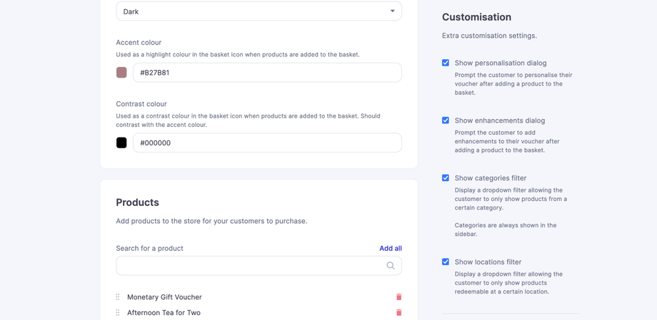
Task: Click the Search for a product box
Action: [x=250, y=266]
